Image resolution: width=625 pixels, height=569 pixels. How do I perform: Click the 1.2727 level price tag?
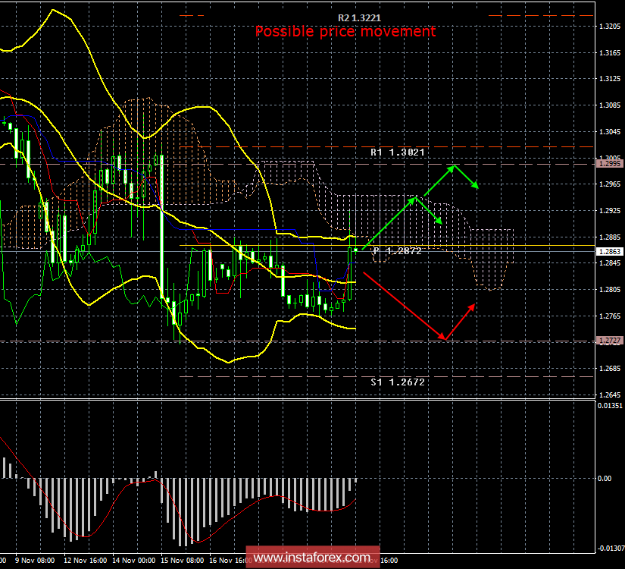(609, 340)
